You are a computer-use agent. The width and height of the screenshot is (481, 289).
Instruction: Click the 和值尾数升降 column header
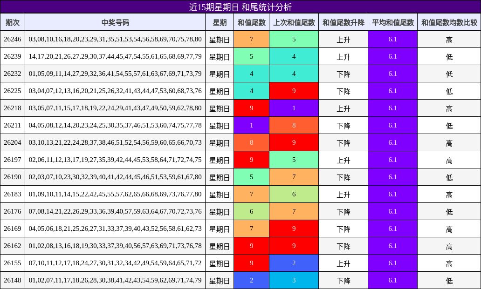343,22
